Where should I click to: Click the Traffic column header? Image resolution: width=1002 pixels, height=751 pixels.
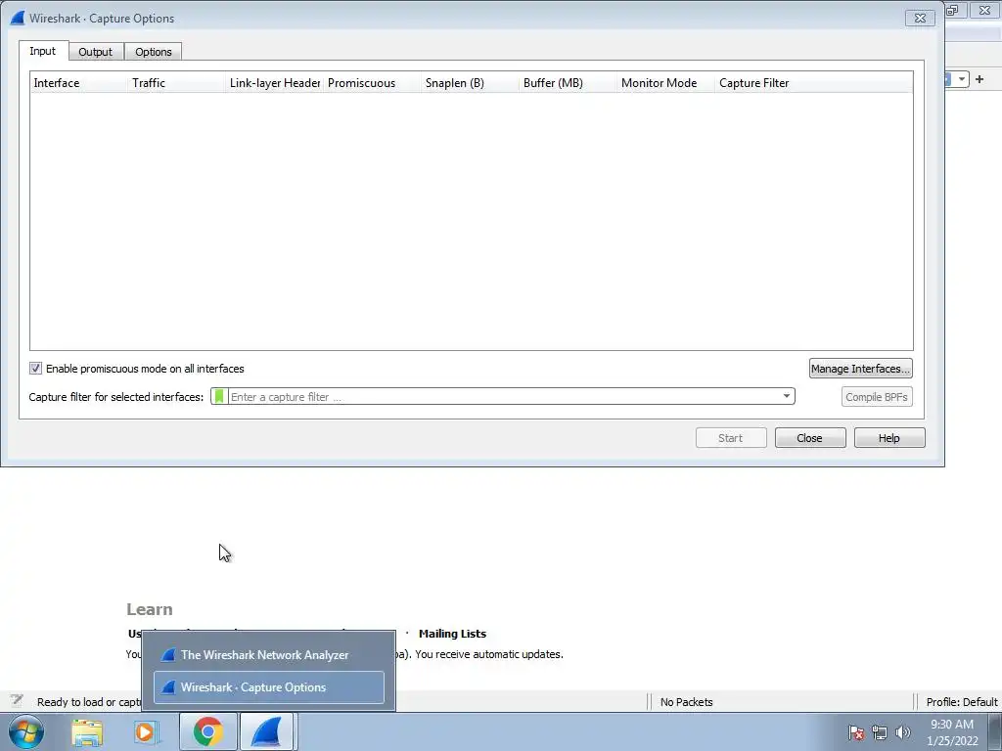pos(176,83)
